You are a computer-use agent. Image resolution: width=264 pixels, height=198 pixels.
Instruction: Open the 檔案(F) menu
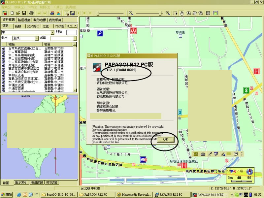[6, 7]
